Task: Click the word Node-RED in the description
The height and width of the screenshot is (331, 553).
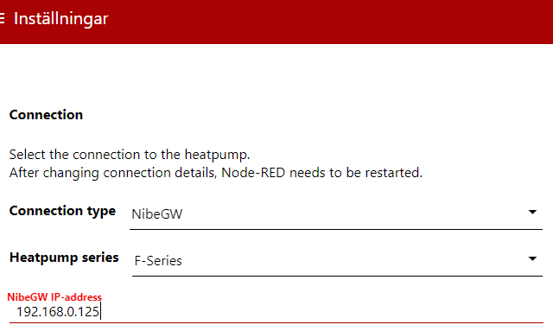Action: click(x=253, y=173)
